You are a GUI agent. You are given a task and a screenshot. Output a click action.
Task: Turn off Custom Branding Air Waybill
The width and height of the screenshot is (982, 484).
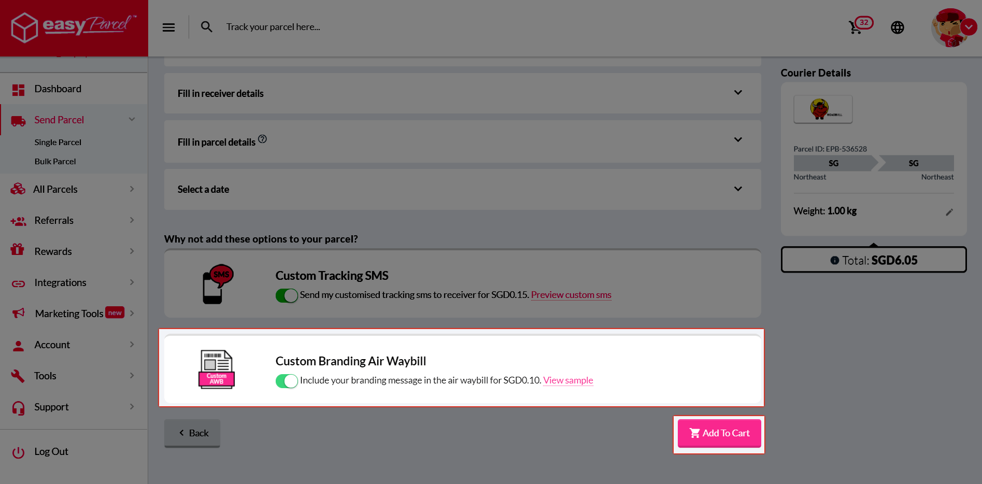point(287,381)
